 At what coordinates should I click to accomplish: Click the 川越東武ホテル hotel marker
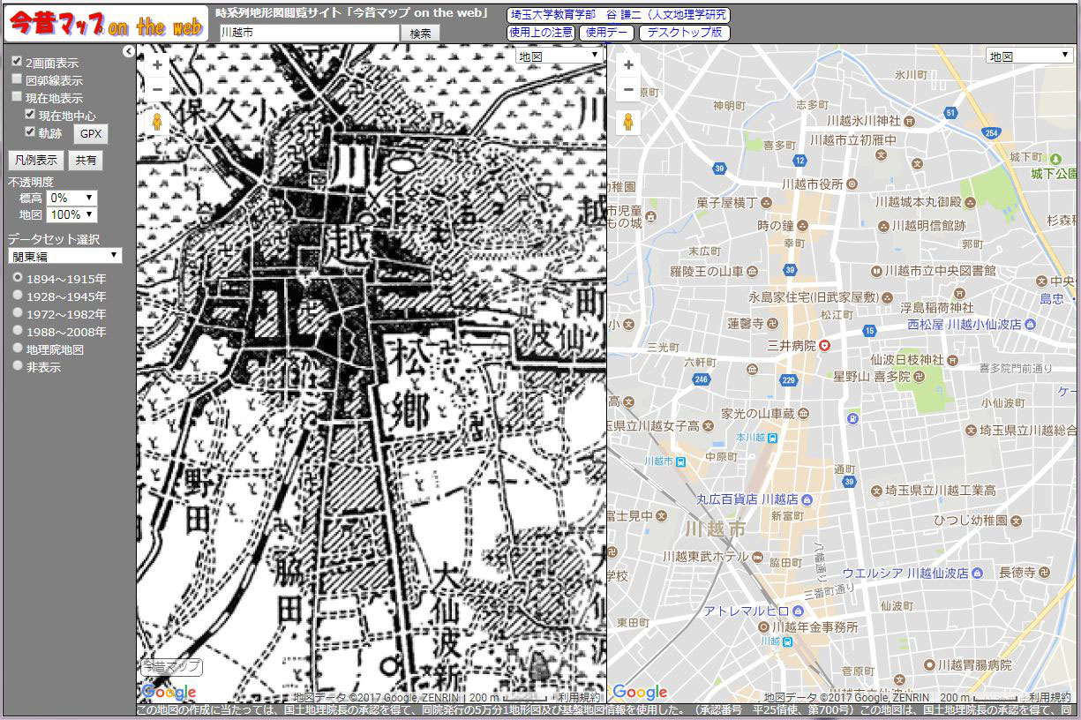[x=758, y=557]
